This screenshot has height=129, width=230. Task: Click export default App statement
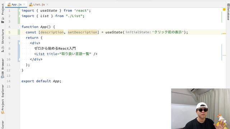41,81
